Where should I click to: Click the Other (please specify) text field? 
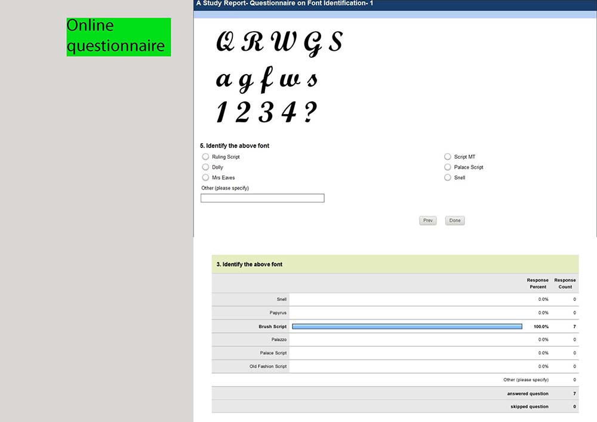click(262, 198)
